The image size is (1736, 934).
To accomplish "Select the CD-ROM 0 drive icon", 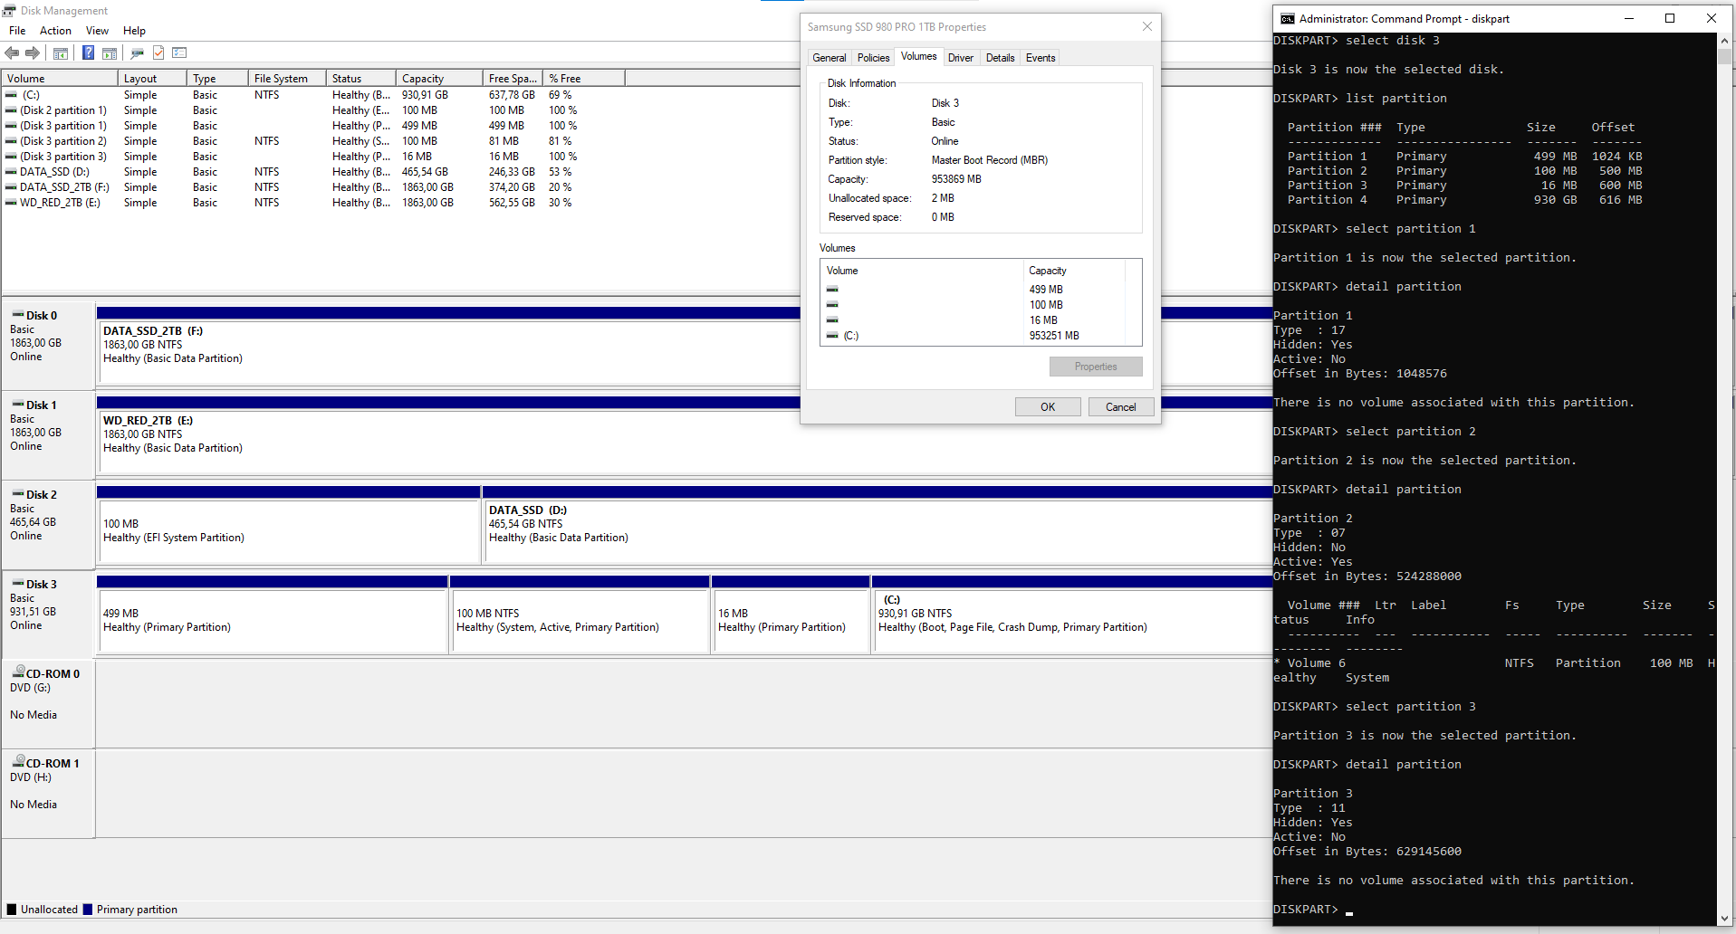I will click(x=18, y=672).
